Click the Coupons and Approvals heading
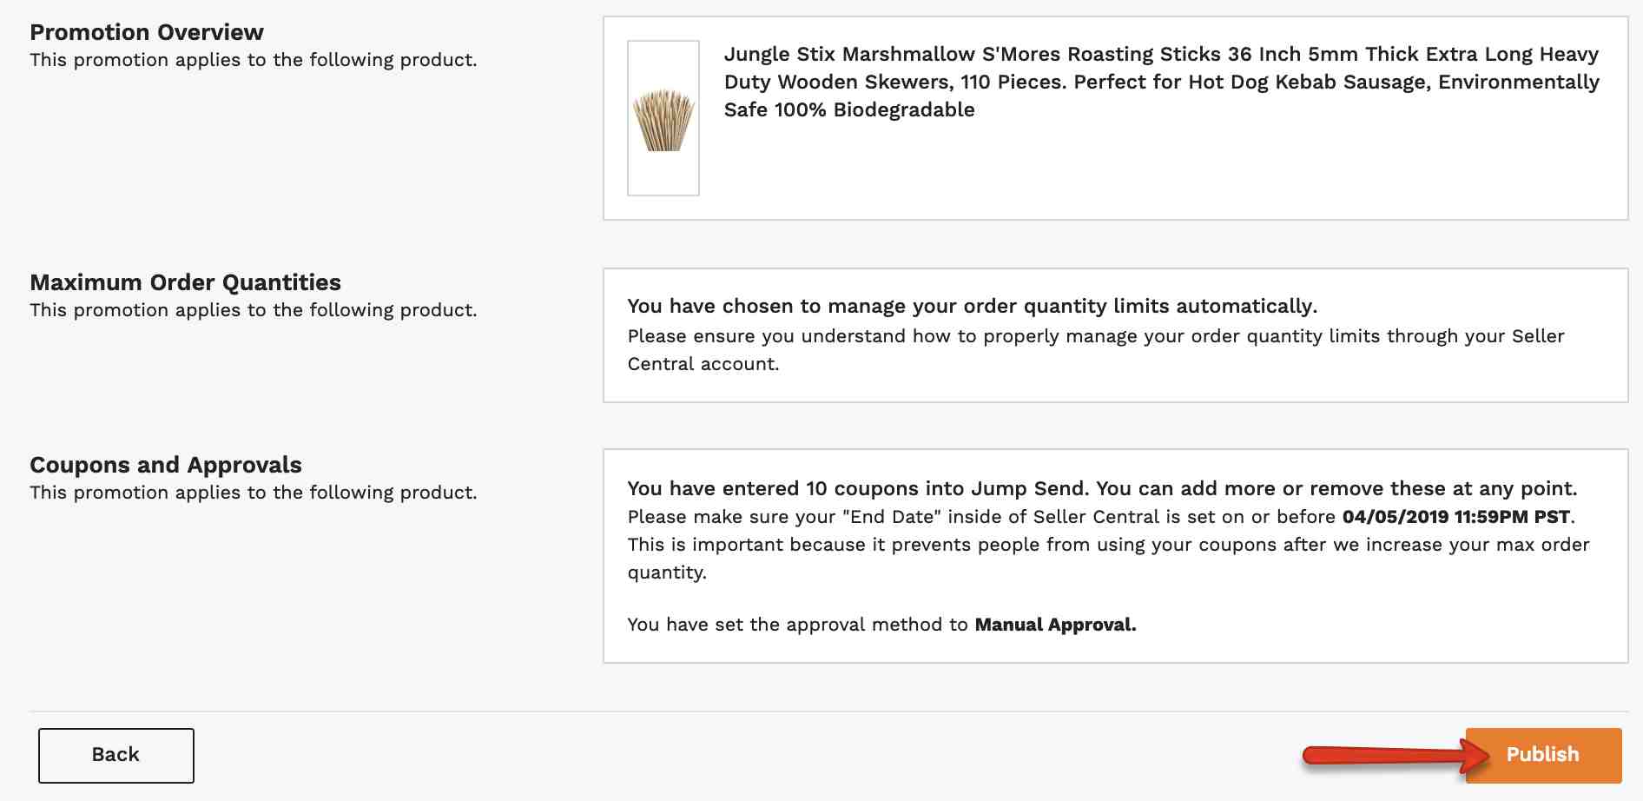Screen dimensions: 1643x801 pyautogui.click(x=166, y=465)
